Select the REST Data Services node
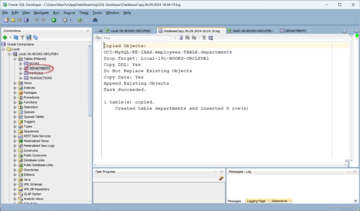Viewport: 360px width, 211px height. coord(37,136)
